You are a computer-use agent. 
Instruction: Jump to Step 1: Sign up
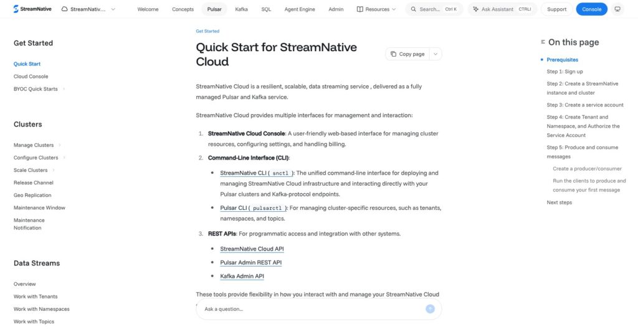tap(564, 72)
